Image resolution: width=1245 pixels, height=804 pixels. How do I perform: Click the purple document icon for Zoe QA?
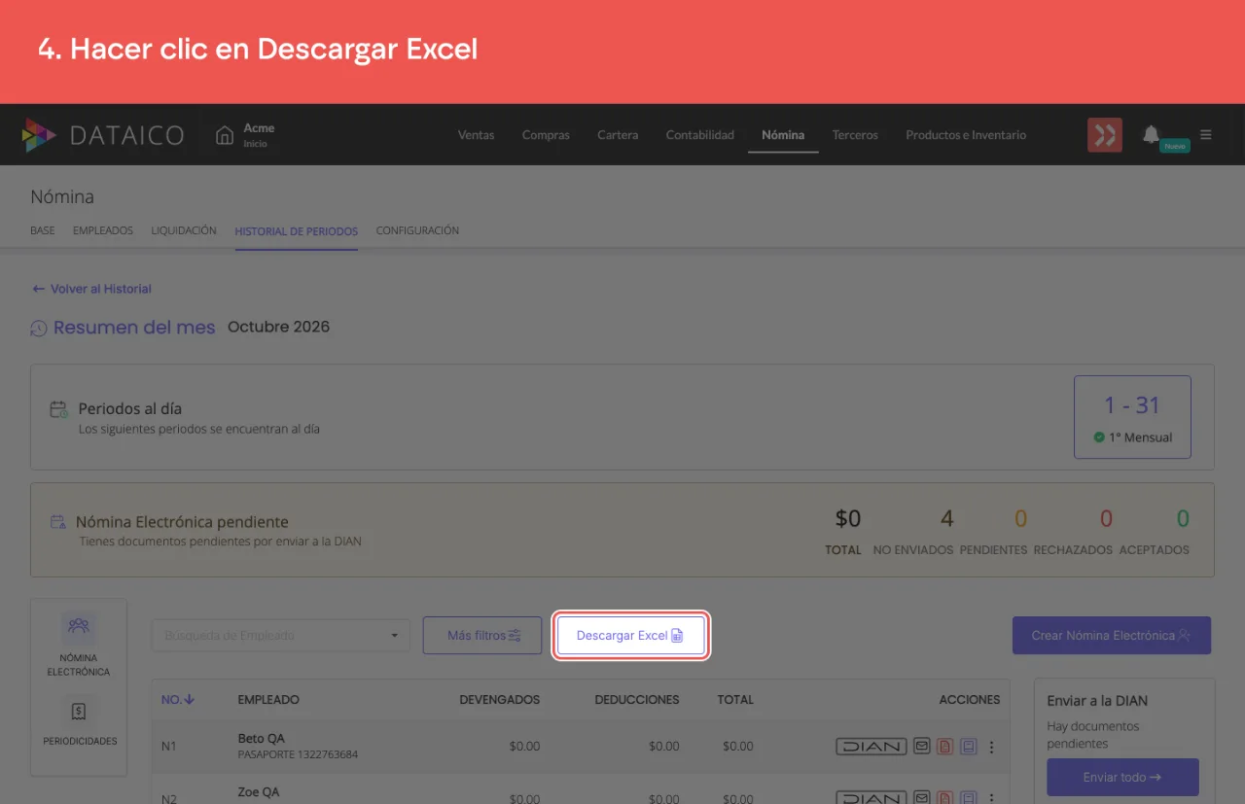968,798
